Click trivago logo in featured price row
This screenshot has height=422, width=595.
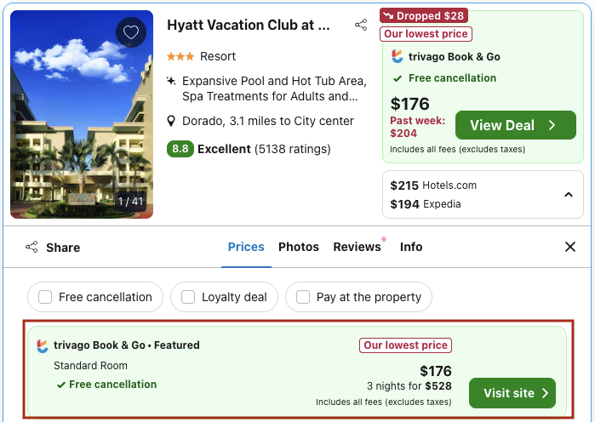tap(43, 345)
